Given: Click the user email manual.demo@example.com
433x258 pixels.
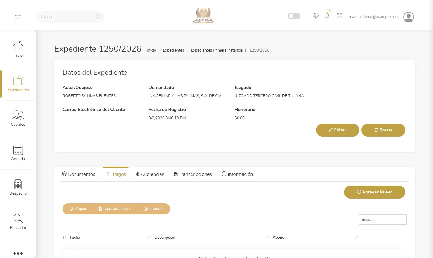Looking at the screenshot, I should pyautogui.click(x=374, y=17).
